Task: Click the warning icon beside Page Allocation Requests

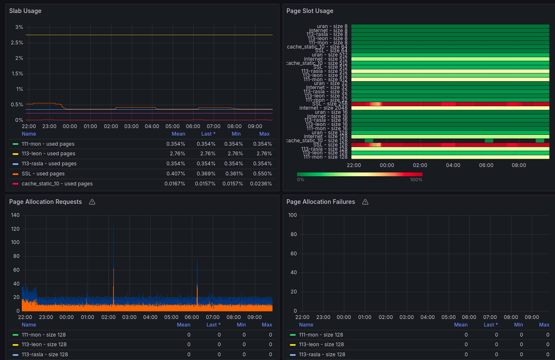Action: click(92, 202)
